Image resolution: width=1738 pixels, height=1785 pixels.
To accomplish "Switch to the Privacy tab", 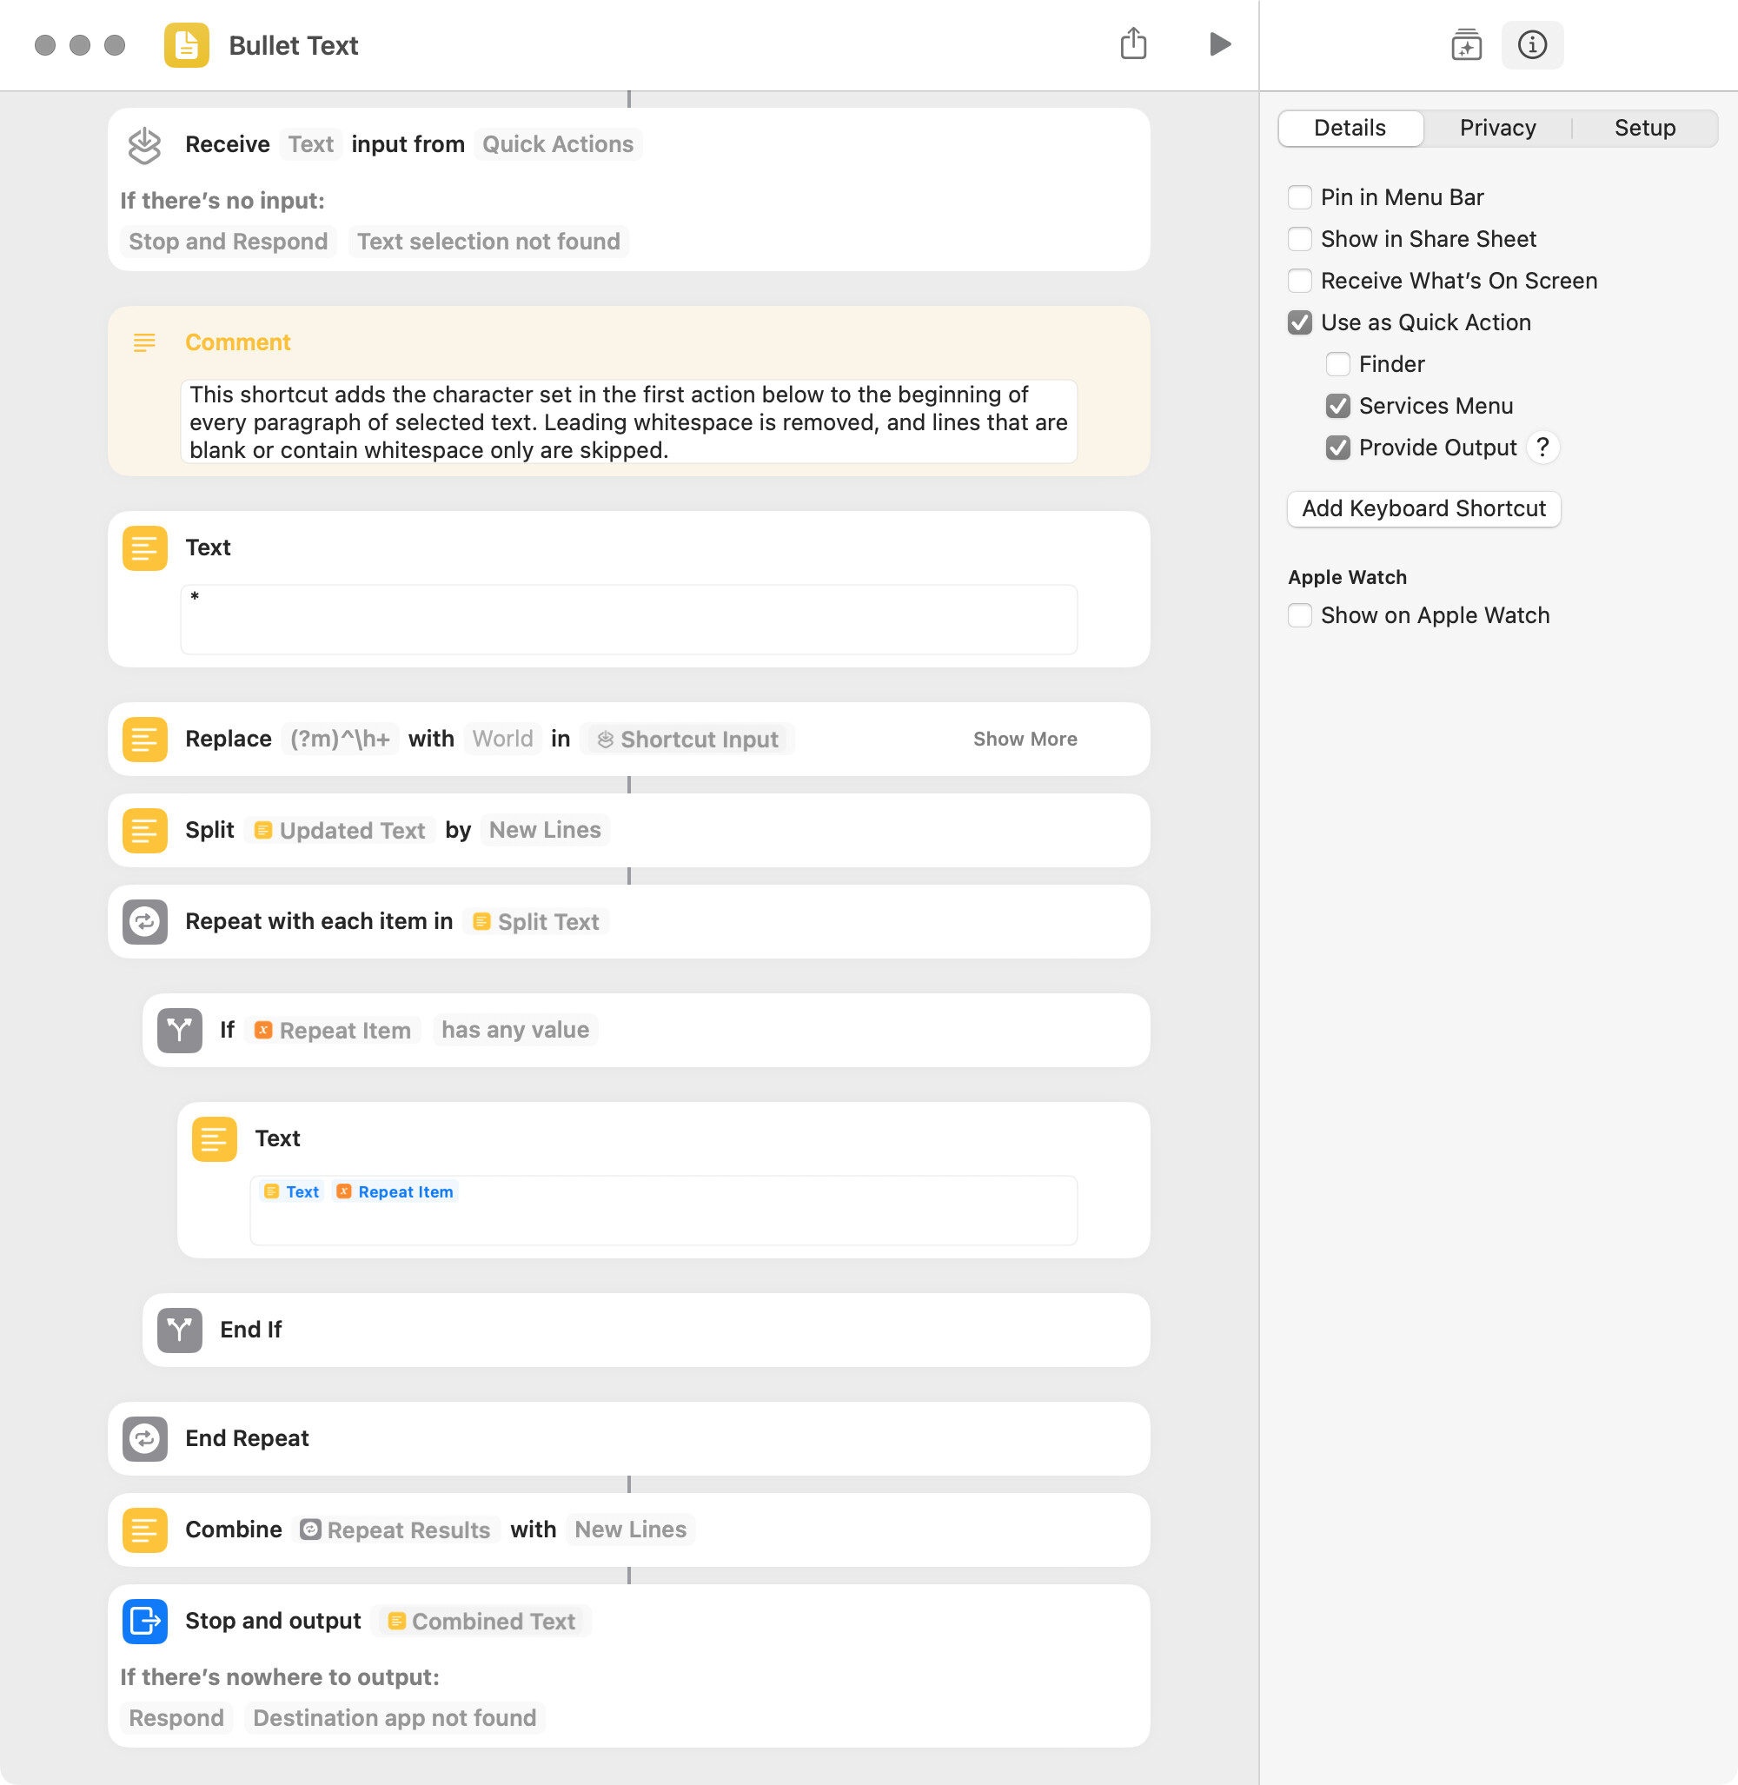I will coord(1497,128).
